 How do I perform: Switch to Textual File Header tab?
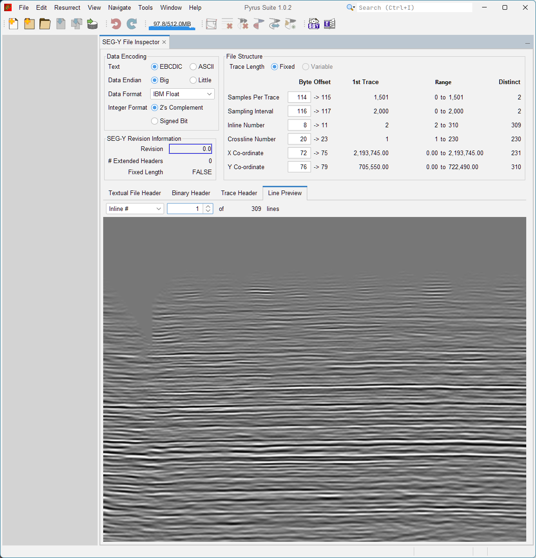(135, 193)
